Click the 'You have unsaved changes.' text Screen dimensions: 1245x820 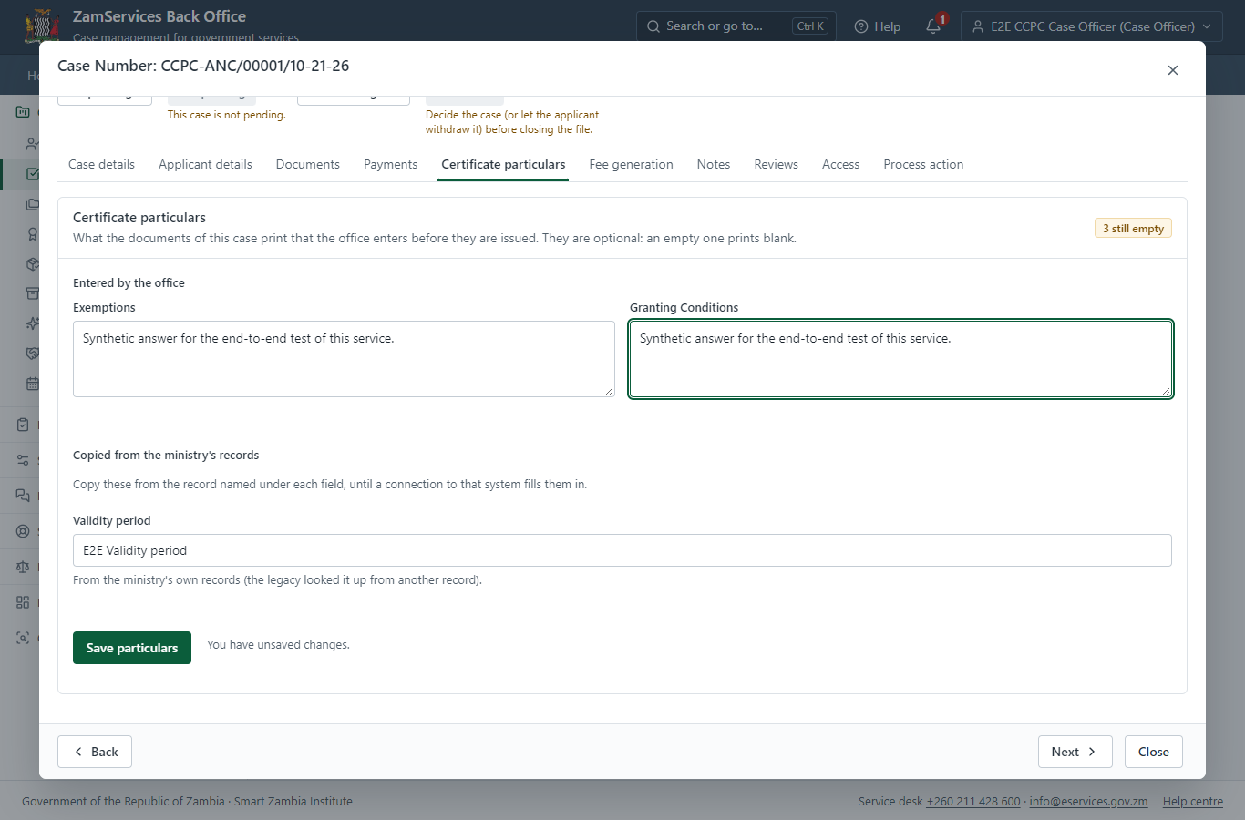(278, 645)
